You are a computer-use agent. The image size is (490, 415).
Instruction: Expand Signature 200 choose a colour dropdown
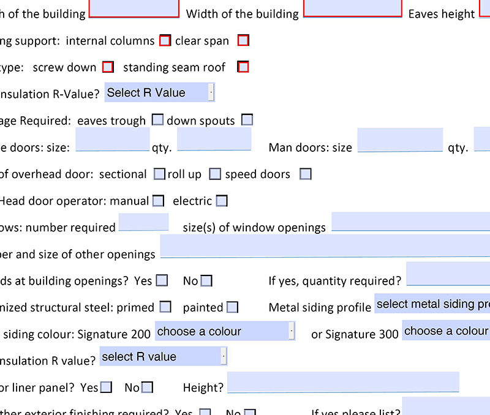(x=225, y=331)
